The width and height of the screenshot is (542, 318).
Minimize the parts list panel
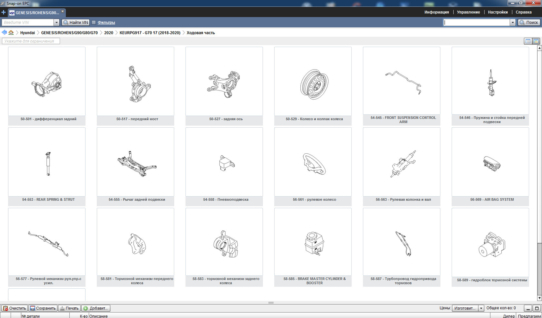[x=528, y=308]
